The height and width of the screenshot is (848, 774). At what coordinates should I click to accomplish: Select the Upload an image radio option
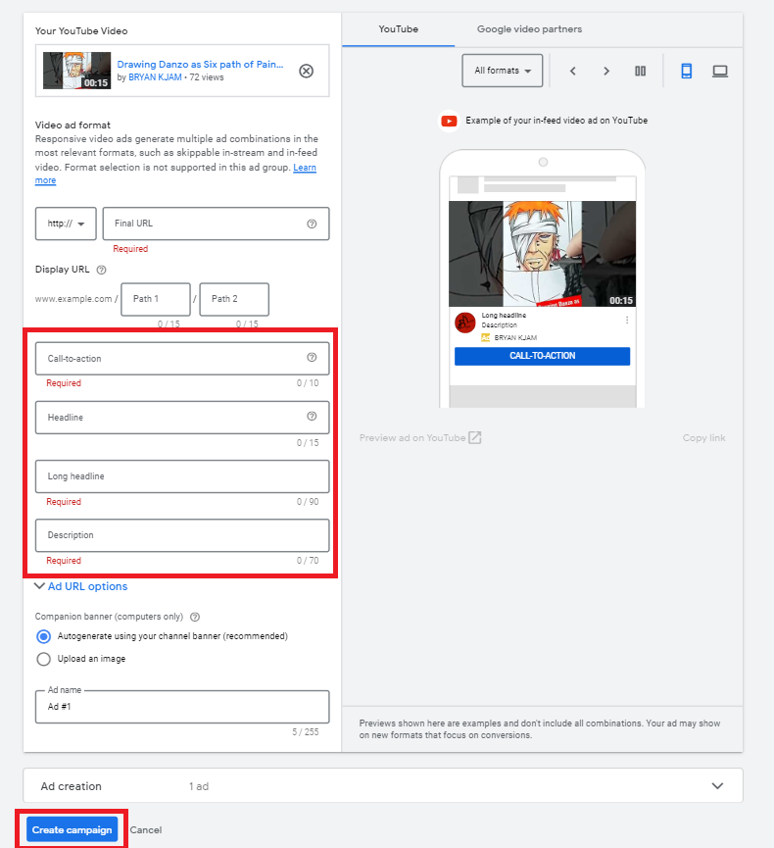click(44, 659)
